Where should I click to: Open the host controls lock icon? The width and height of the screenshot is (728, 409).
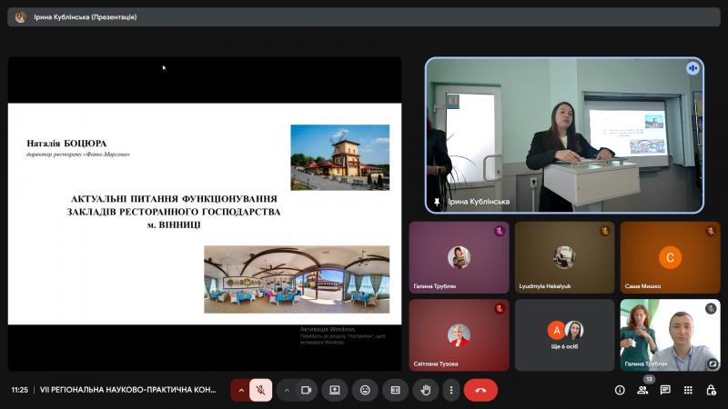pos(711,390)
